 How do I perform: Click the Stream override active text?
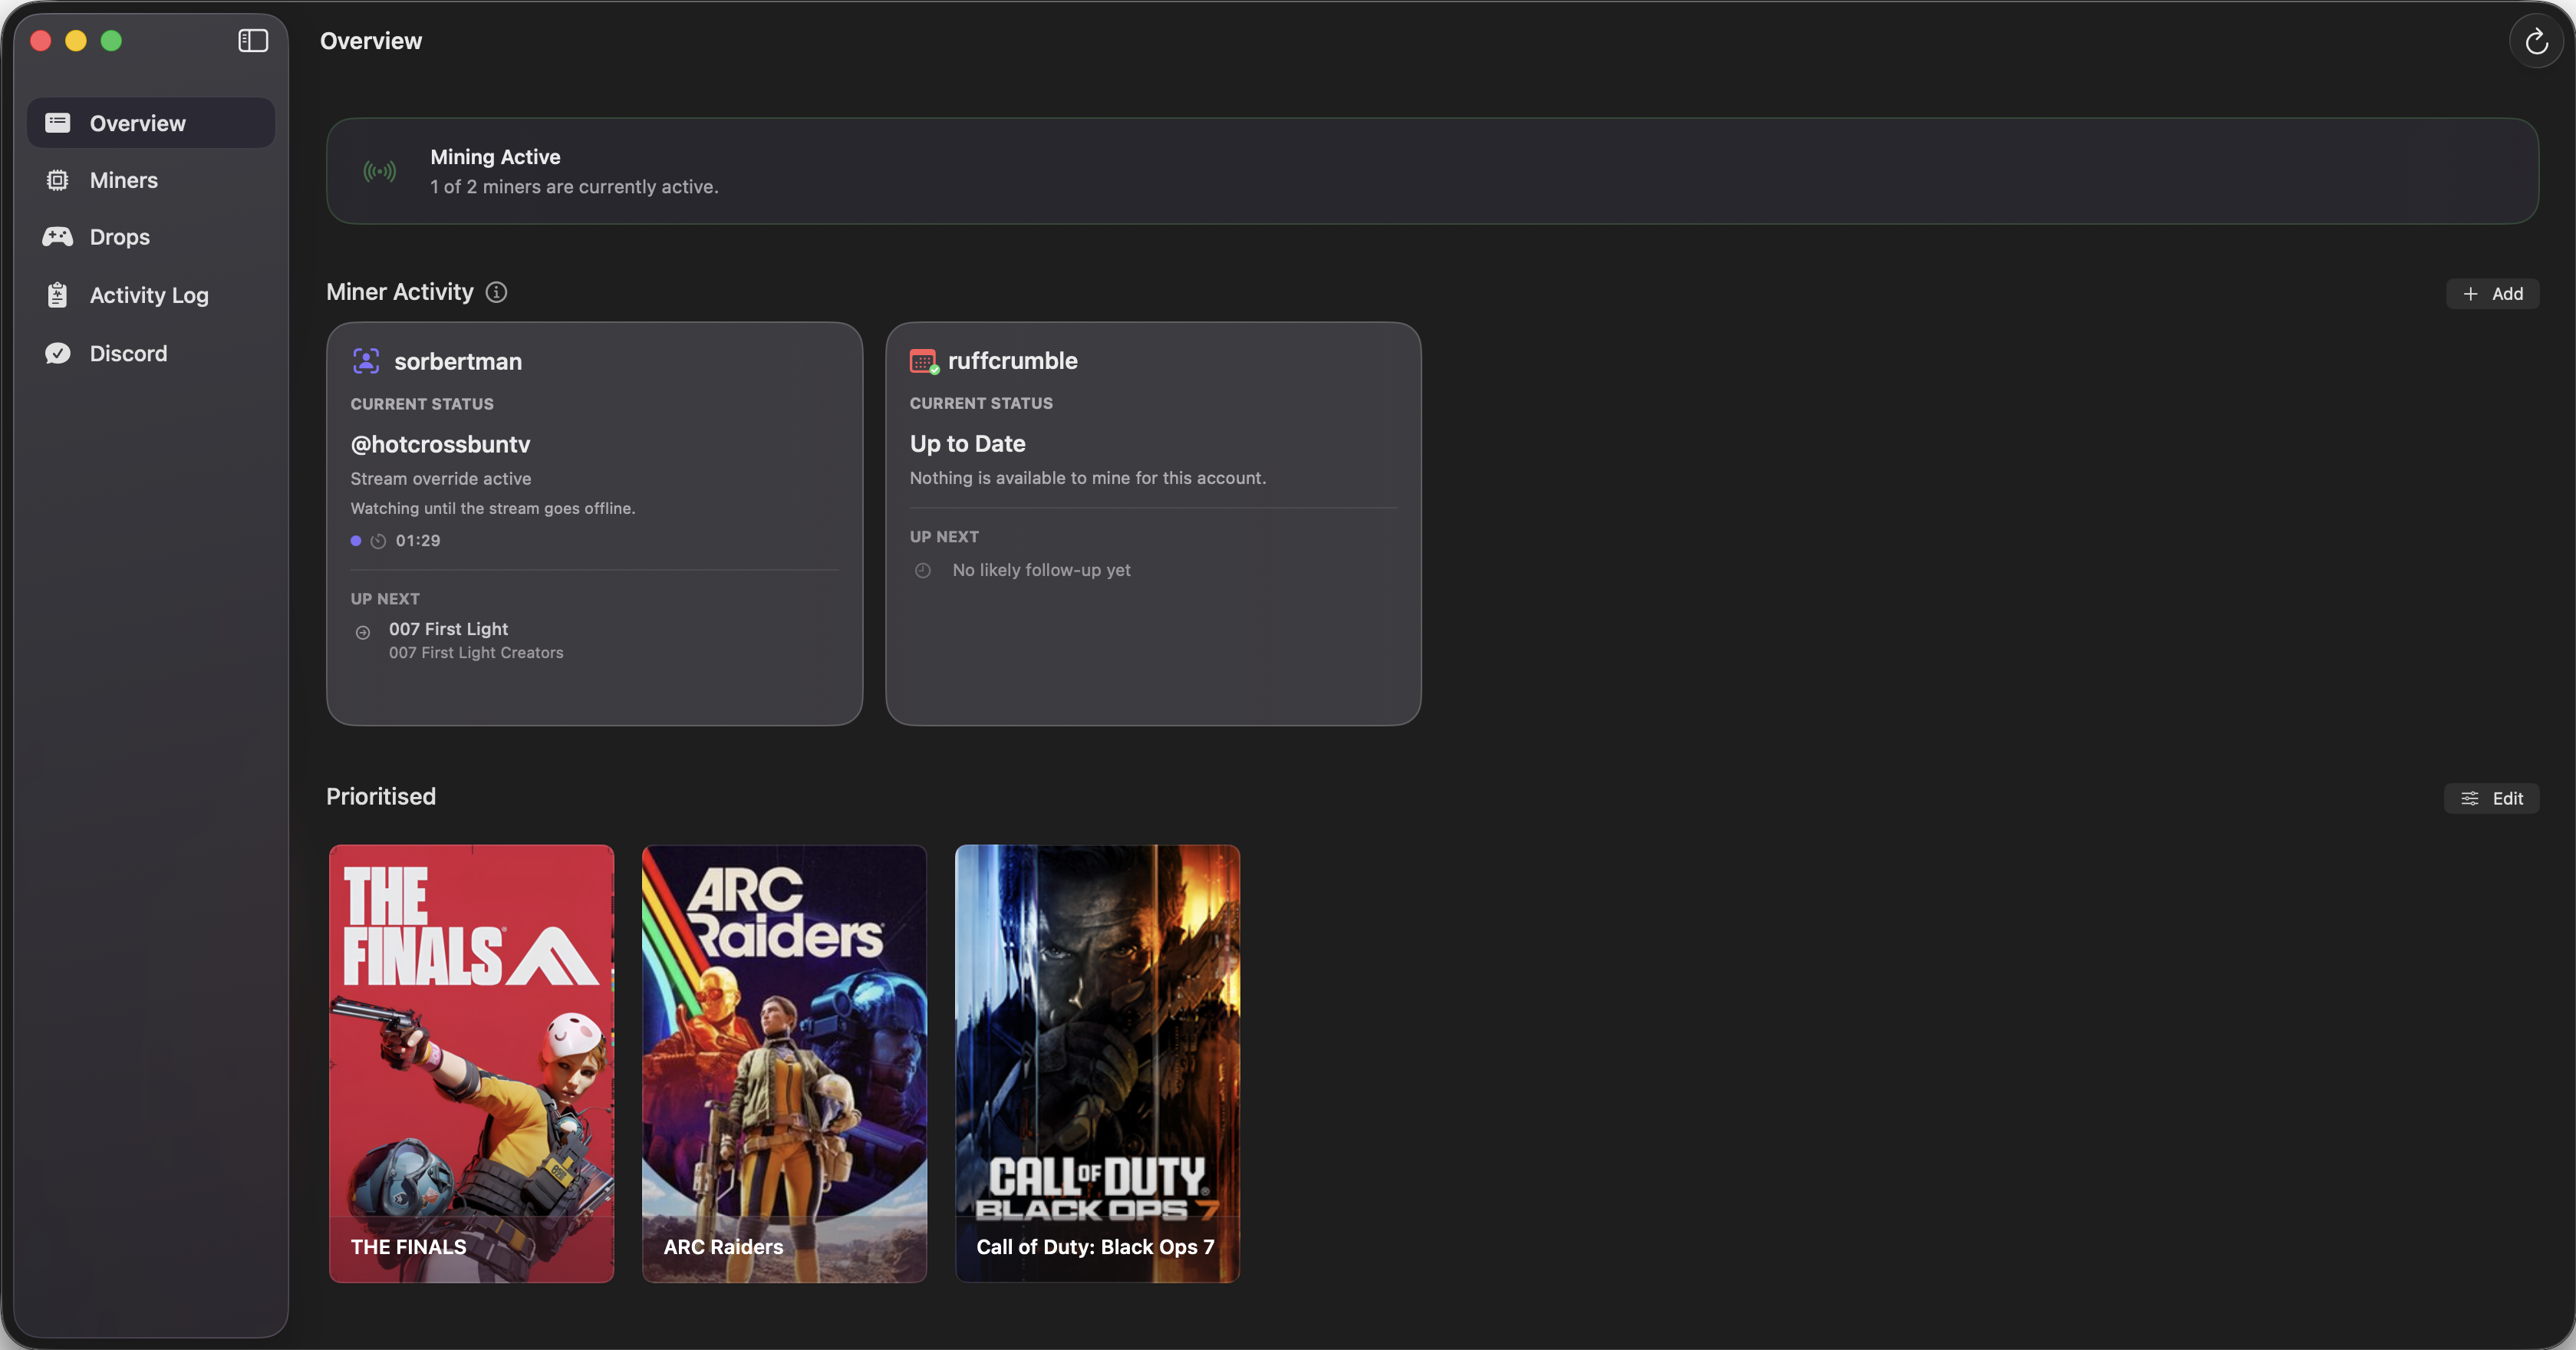pos(441,479)
